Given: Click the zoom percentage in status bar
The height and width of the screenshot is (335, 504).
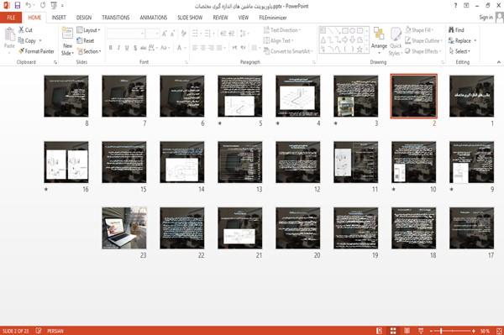Looking at the screenshot, I should coord(485,331).
